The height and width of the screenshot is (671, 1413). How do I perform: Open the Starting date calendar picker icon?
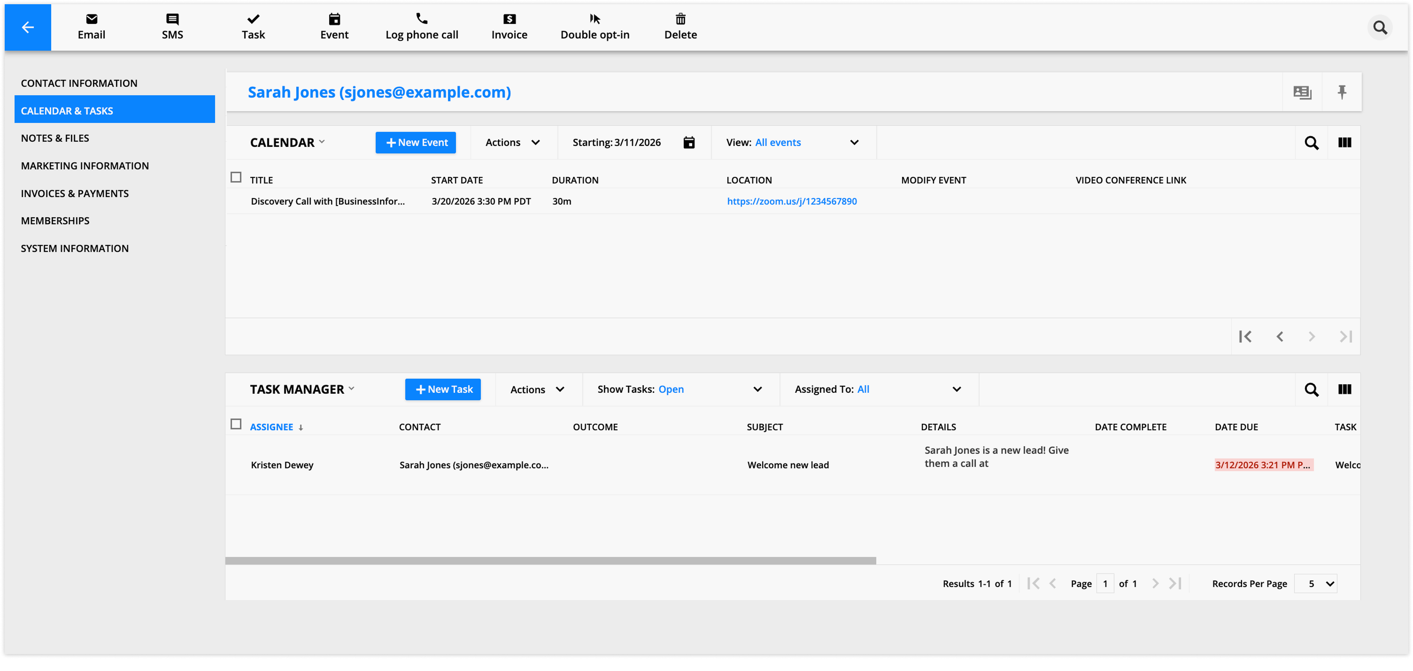coord(689,143)
